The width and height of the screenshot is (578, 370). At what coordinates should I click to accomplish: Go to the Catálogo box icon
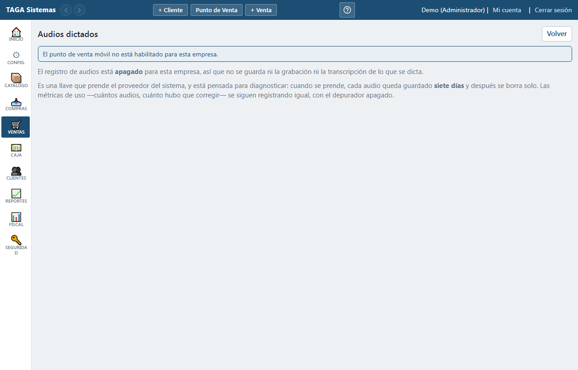[16, 78]
